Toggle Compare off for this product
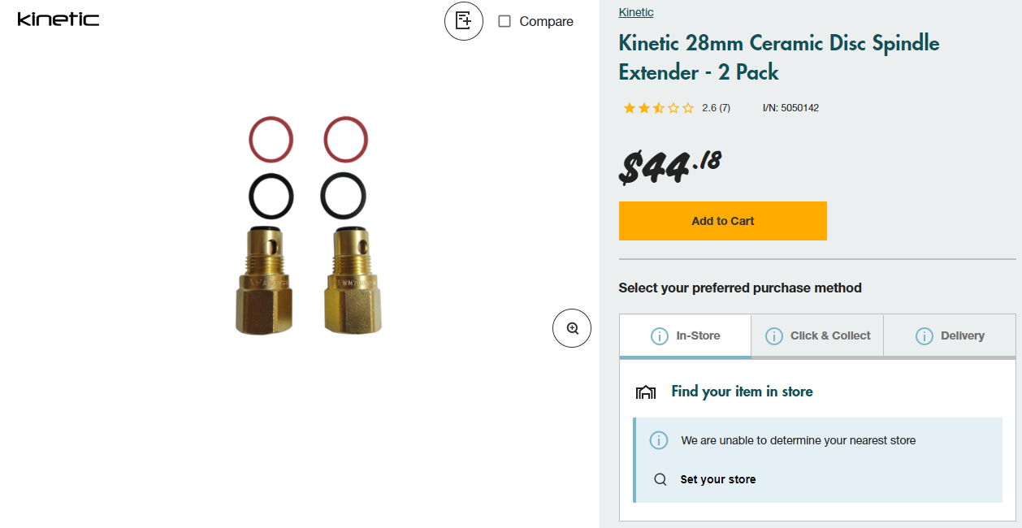The height and width of the screenshot is (528, 1022). pos(505,21)
